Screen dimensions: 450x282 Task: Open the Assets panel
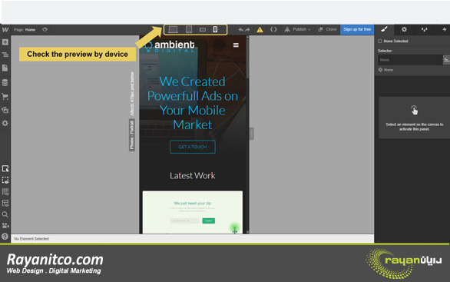[x=5, y=110]
